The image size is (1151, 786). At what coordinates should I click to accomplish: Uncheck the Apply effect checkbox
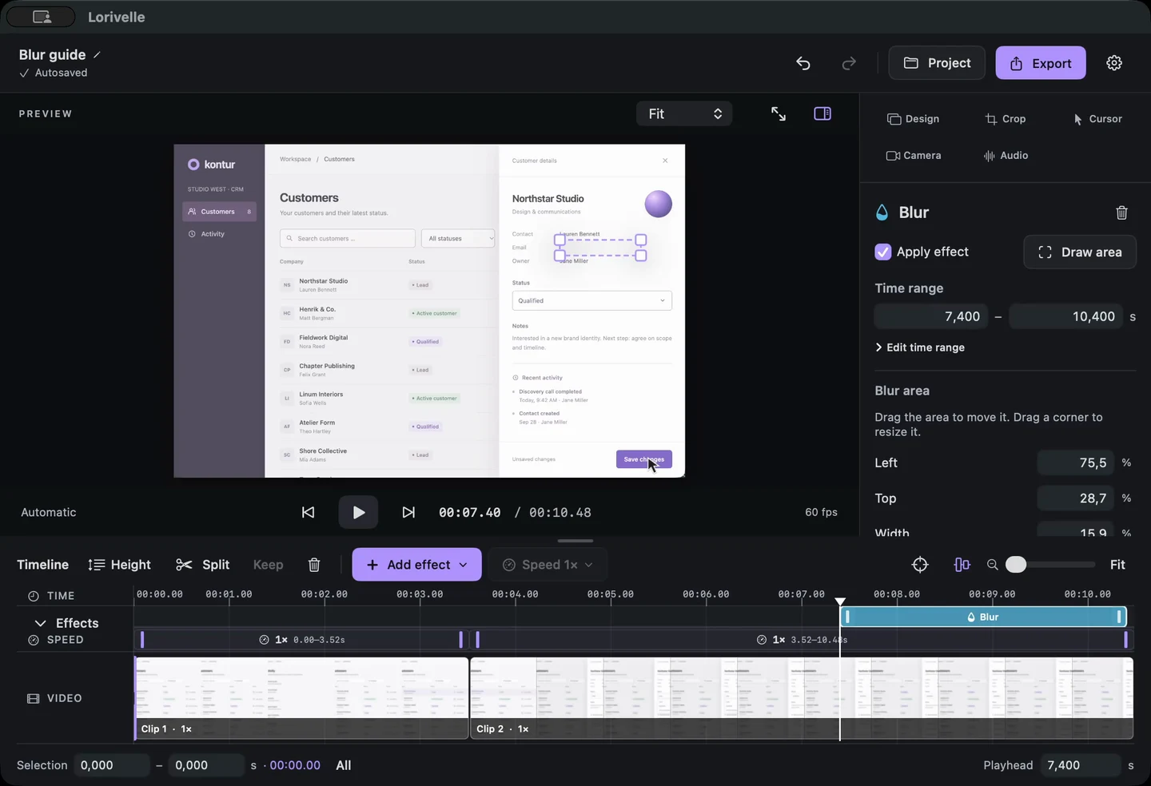click(883, 252)
